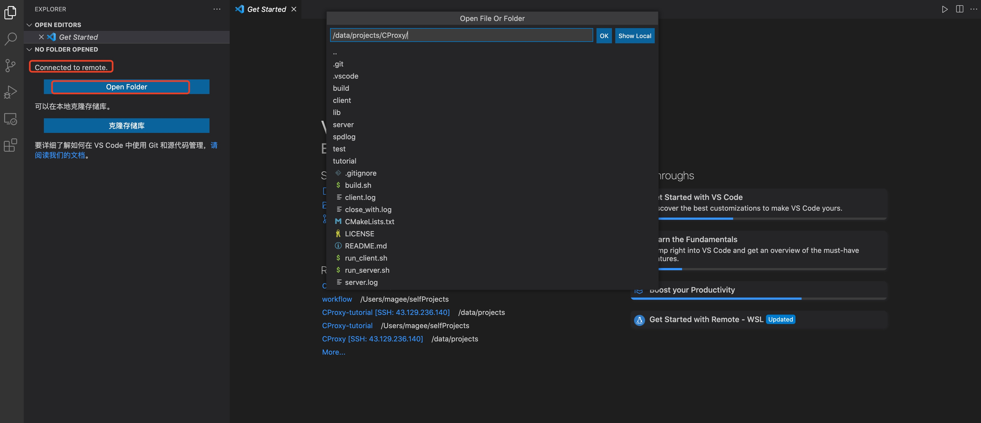Click the Show Local button

pos(635,36)
